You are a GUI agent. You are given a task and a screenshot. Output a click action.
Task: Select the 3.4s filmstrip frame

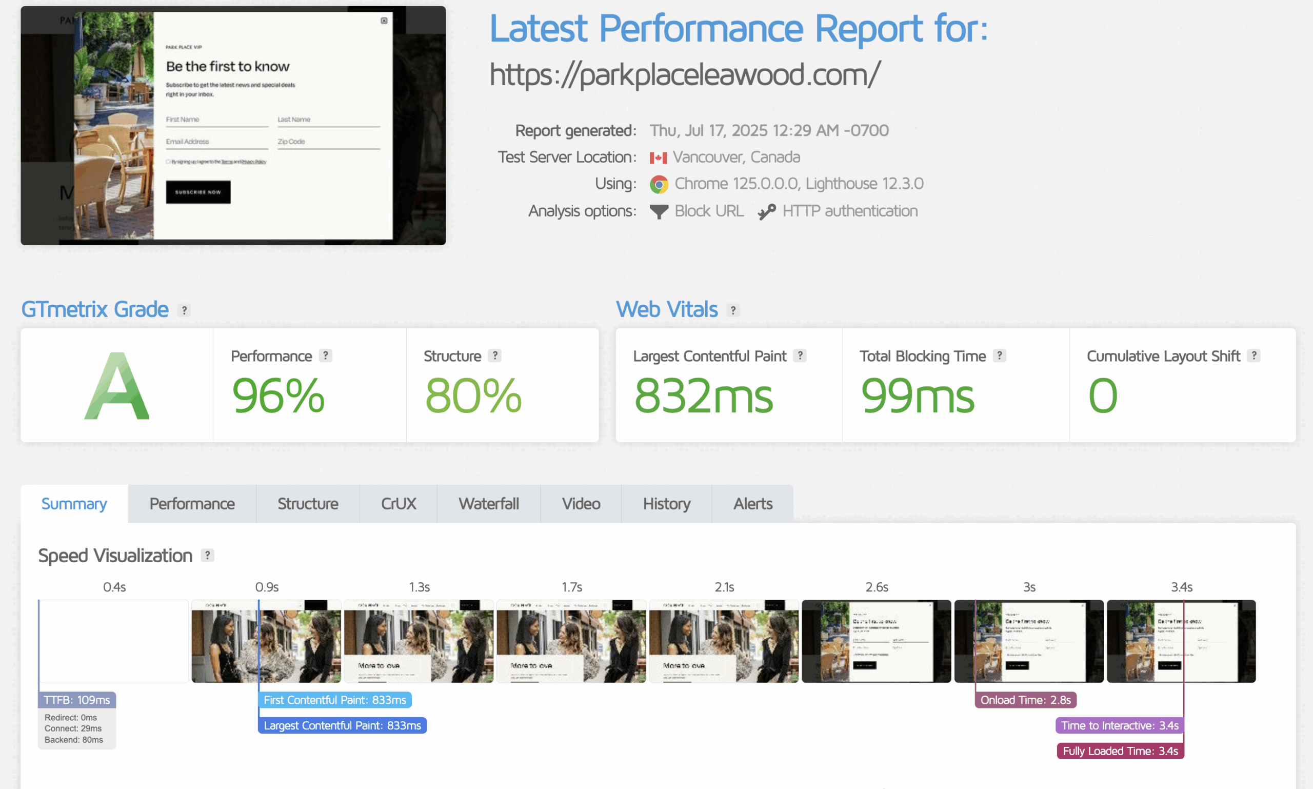[x=1182, y=641]
